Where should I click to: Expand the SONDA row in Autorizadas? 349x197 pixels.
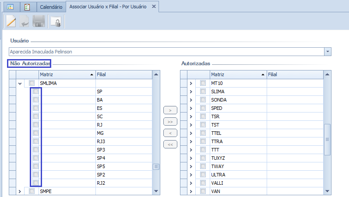click(x=191, y=100)
